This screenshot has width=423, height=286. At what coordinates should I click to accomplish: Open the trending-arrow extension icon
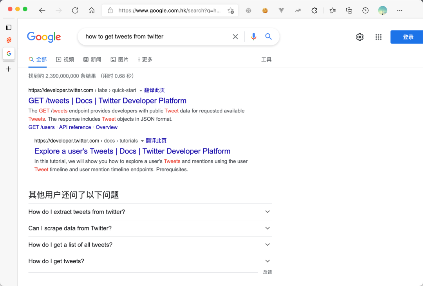point(298,11)
